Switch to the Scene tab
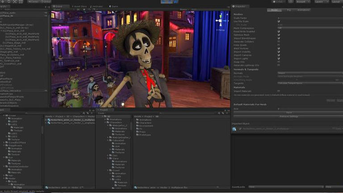 point(58,6)
